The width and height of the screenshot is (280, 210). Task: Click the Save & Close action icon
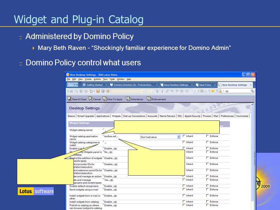[x=69, y=99]
